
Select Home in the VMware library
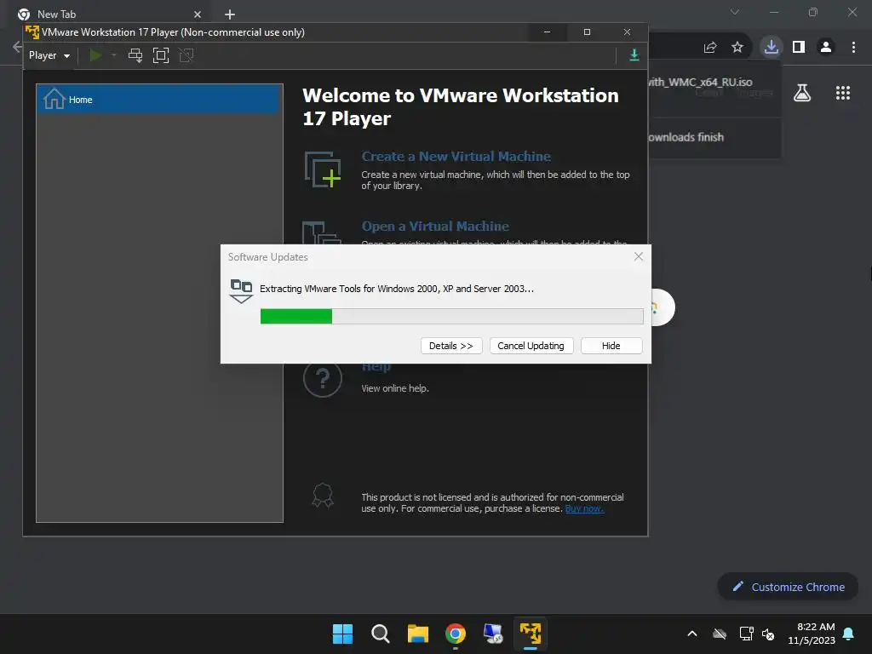[159, 100]
